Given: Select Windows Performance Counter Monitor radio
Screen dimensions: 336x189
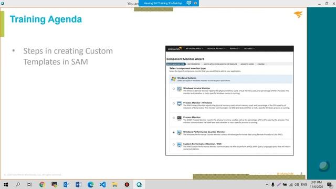Looking at the screenshot, I should coord(174,132).
